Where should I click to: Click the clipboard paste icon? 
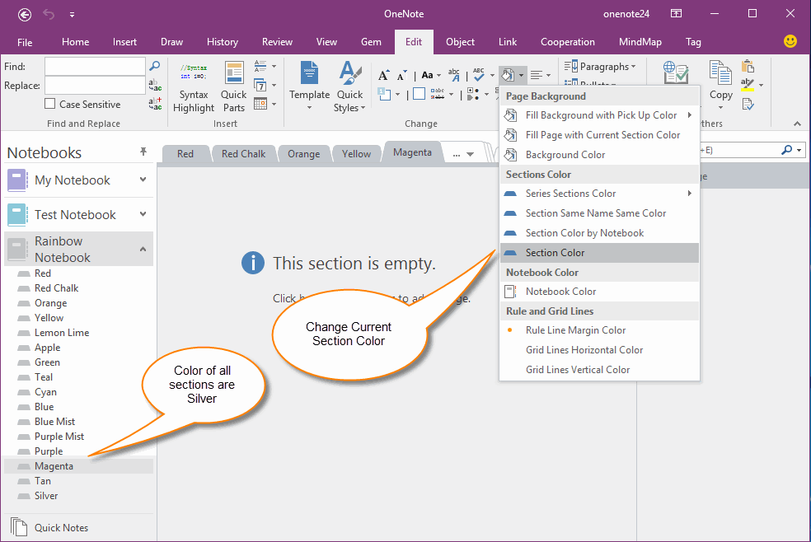pos(748,66)
